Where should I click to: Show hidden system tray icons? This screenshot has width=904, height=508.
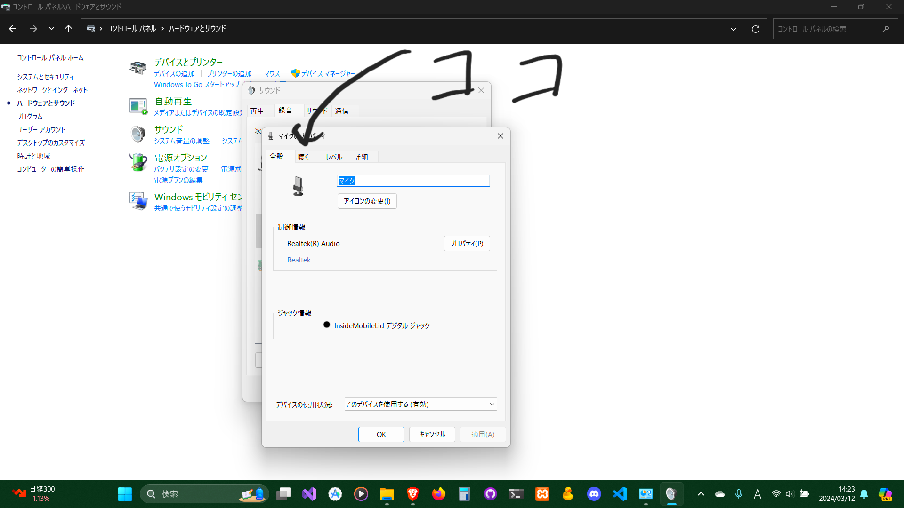tap(701, 494)
